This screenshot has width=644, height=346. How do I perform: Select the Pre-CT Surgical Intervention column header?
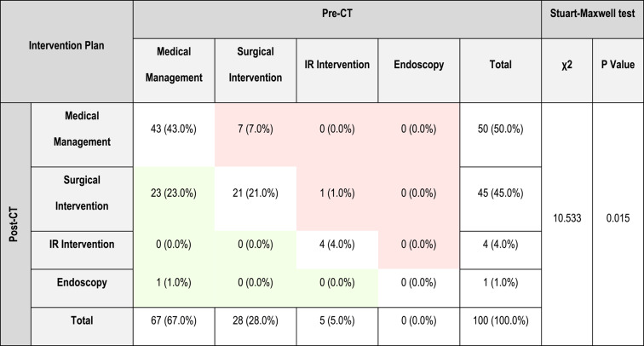click(255, 65)
